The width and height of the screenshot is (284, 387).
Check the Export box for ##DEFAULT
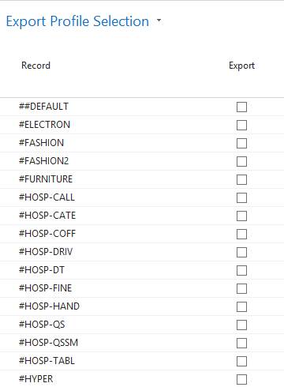click(241, 107)
